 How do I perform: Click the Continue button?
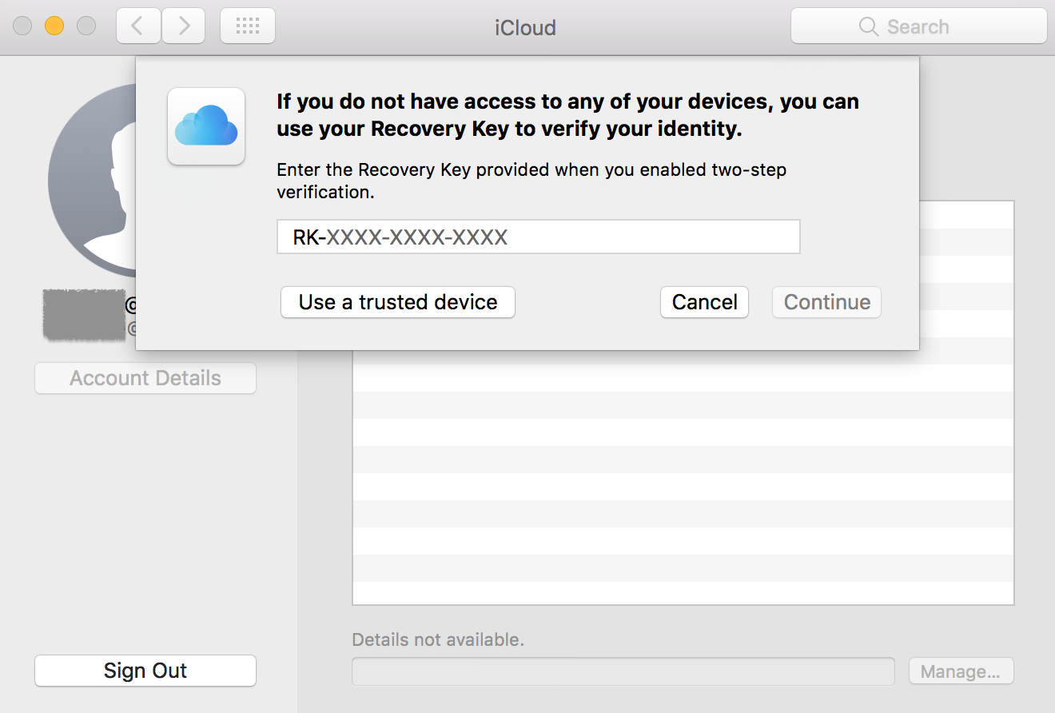coord(826,302)
